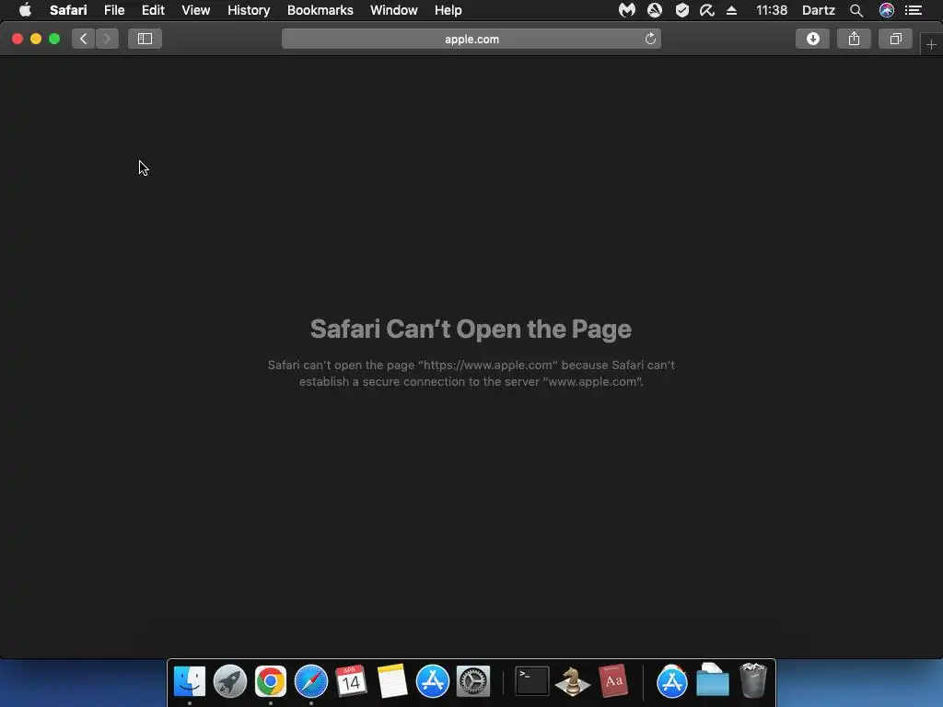Open Trash from the Dock
Viewport: 943px width, 707px height.
point(753,680)
